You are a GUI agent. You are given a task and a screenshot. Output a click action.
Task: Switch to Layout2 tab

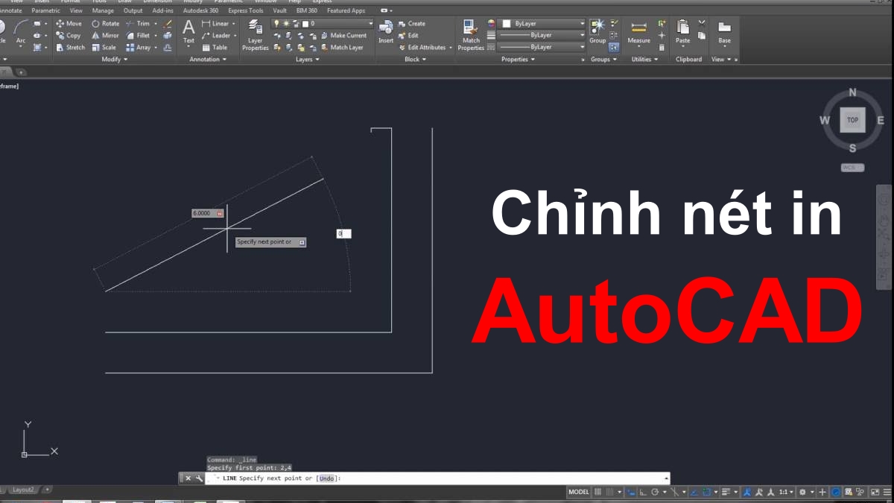coord(23,490)
